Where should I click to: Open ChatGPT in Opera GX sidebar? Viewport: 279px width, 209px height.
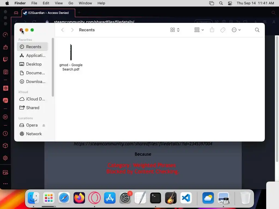5,88
